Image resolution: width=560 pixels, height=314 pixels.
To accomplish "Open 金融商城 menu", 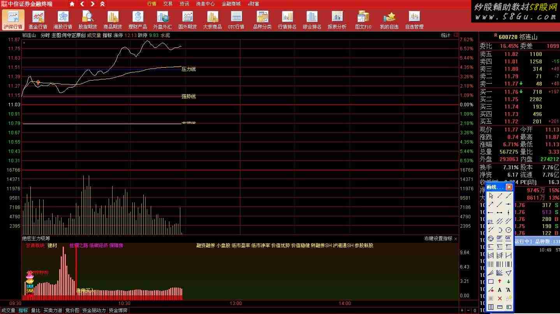I will [231, 4].
